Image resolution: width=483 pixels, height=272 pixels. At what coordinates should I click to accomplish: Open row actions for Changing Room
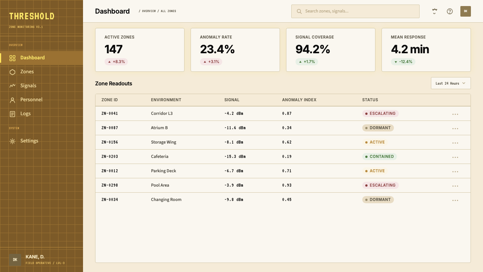(455, 200)
